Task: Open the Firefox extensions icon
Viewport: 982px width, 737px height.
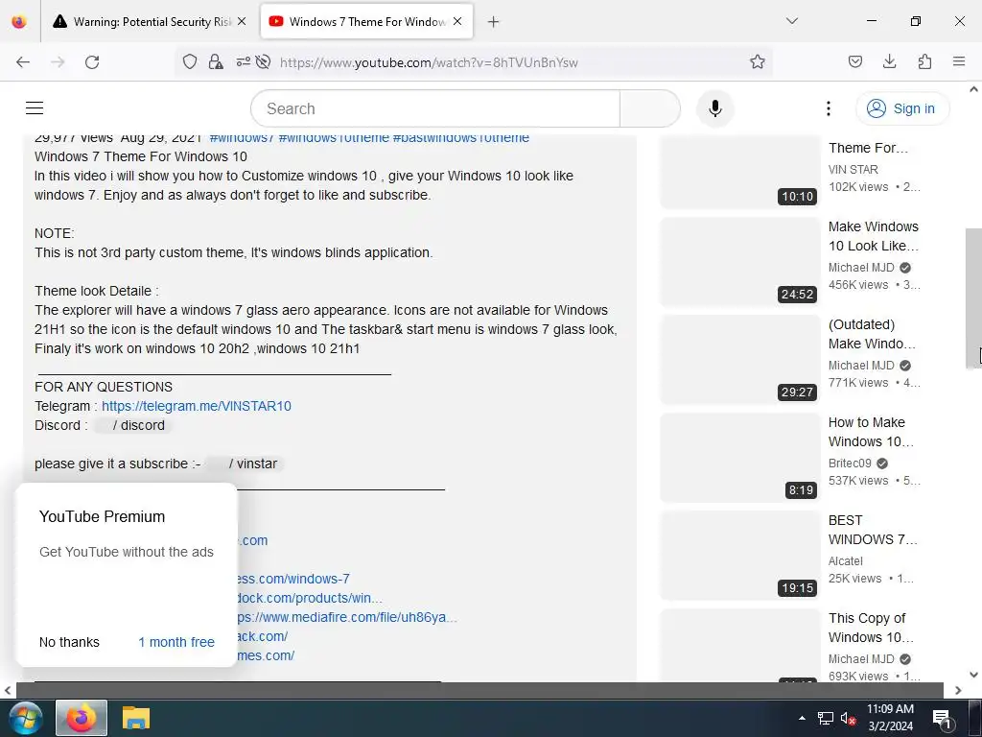Action: tap(924, 61)
